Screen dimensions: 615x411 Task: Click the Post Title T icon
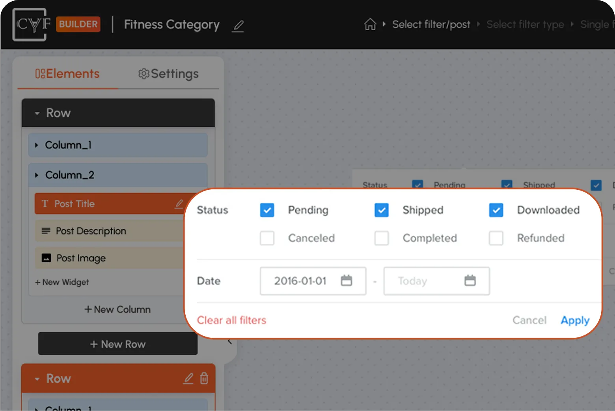coord(45,204)
